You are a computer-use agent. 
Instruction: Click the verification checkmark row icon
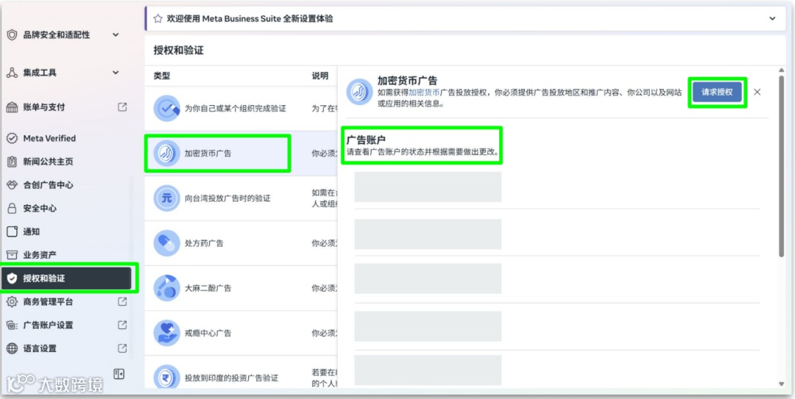(167, 108)
